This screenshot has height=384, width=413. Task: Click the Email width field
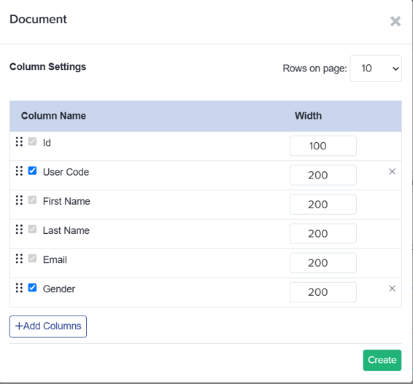click(x=323, y=263)
